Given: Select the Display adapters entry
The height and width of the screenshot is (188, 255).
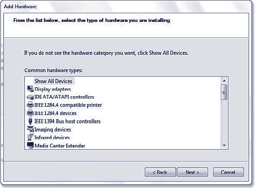Looking at the screenshot, I should (x=53, y=89).
